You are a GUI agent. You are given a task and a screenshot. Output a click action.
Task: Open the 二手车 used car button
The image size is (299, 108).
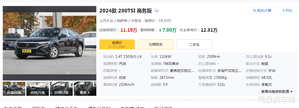tap(194, 44)
